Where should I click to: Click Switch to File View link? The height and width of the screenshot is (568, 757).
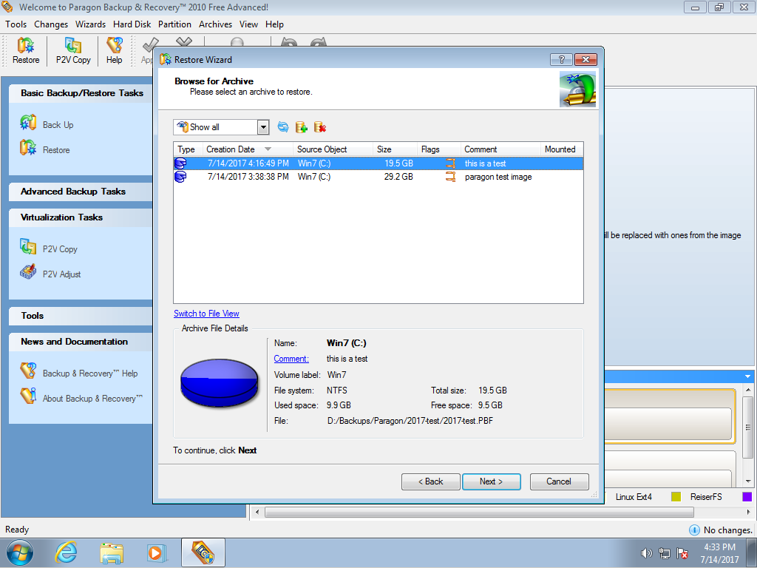(206, 314)
